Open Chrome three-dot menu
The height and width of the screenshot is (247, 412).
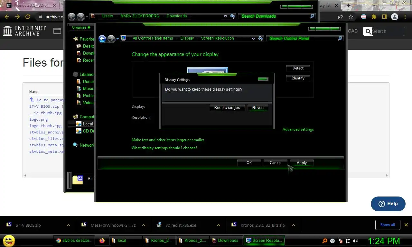[405, 17]
